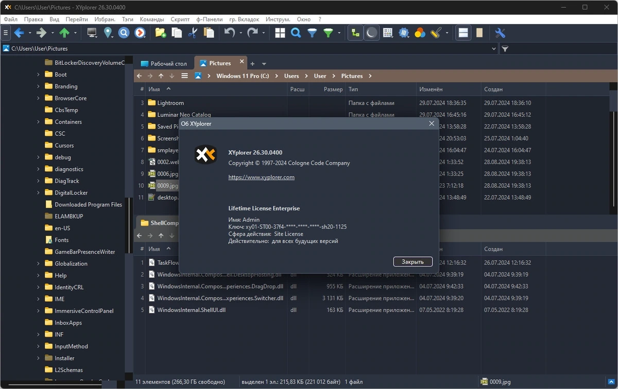Open the tab list dropdown arrow
The image size is (618, 389).
tap(264, 64)
